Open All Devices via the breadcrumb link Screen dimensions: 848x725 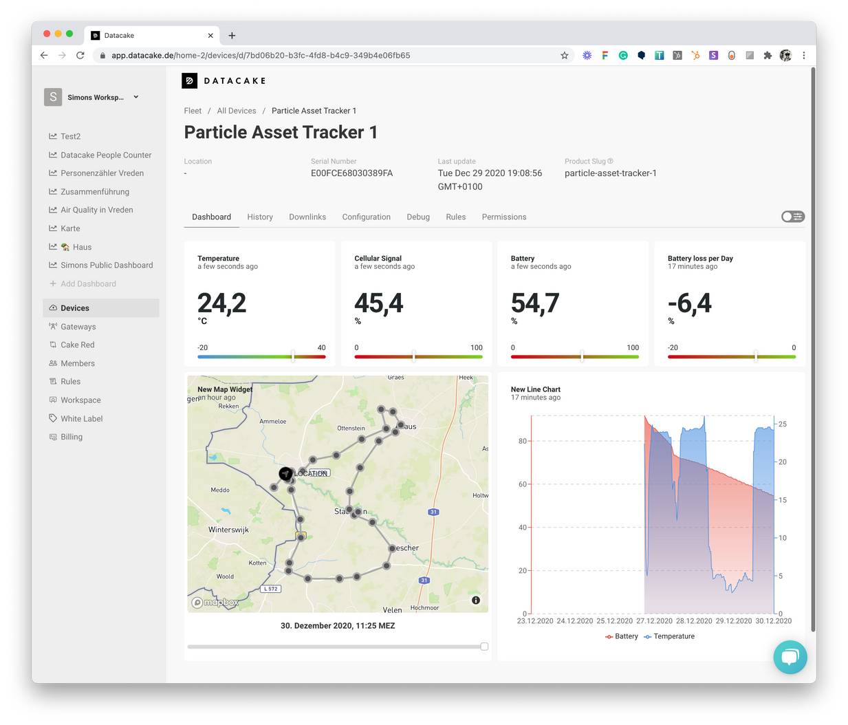click(x=237, y=111)
